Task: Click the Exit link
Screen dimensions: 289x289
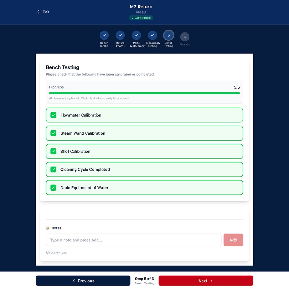Action: pos(46,12)
